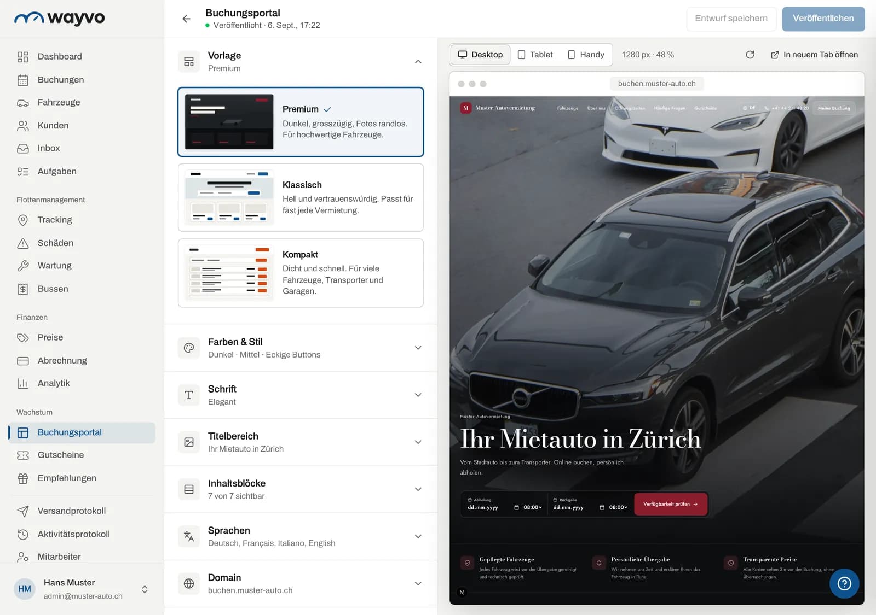Switch preview to Desktop view

tap(480, 55)
